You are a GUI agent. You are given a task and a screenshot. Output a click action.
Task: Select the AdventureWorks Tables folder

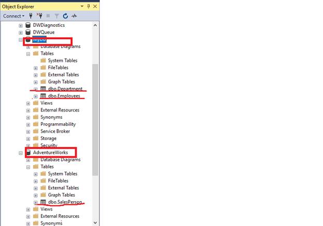[x=47, y=167]
